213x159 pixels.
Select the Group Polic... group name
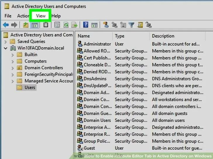click(x=97, y=141)
